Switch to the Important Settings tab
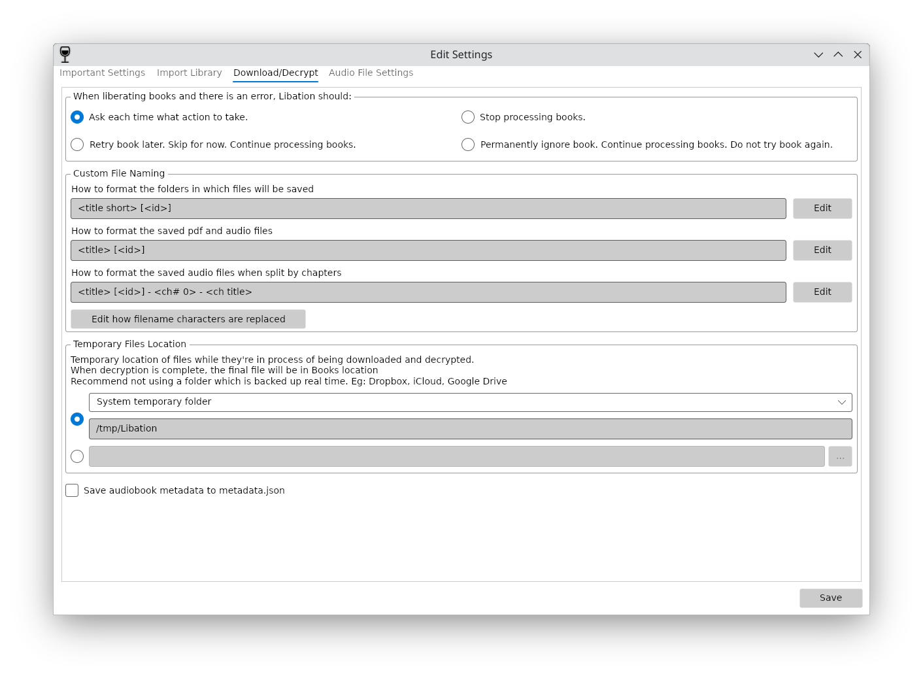This screenshot has width=923, height=678. (103, 73)
